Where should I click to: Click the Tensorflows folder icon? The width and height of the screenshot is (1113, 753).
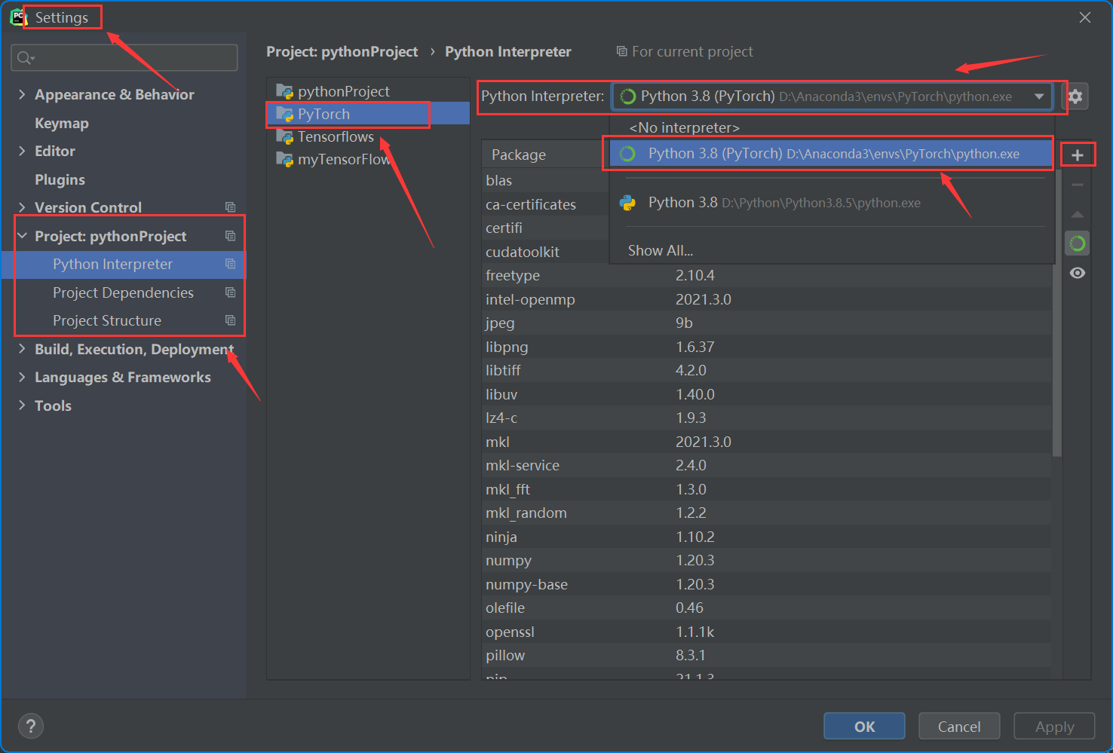(284, 136)
